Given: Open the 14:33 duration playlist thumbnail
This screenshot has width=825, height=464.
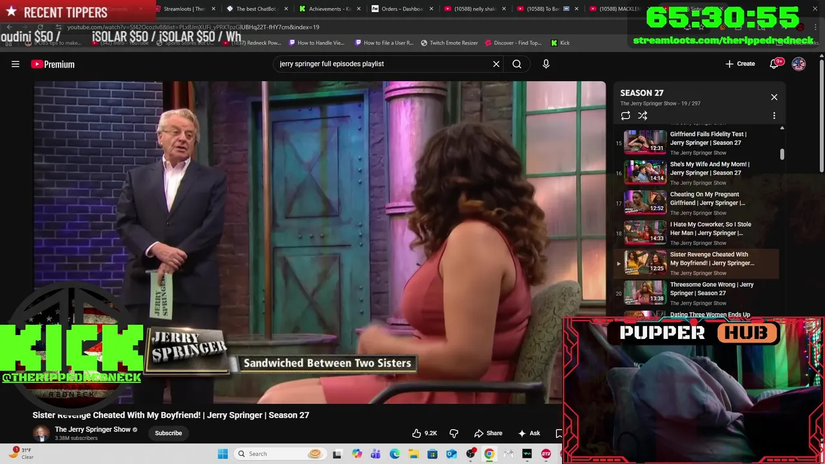Looking at the screenshot, I should [x=645, y=233].
